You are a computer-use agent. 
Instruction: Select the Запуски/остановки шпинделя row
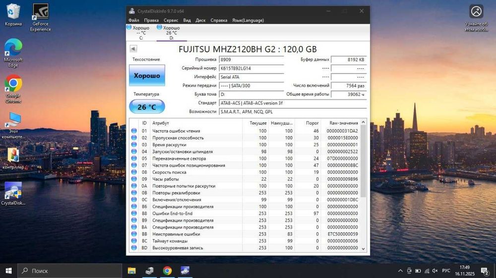pos(245,151)
